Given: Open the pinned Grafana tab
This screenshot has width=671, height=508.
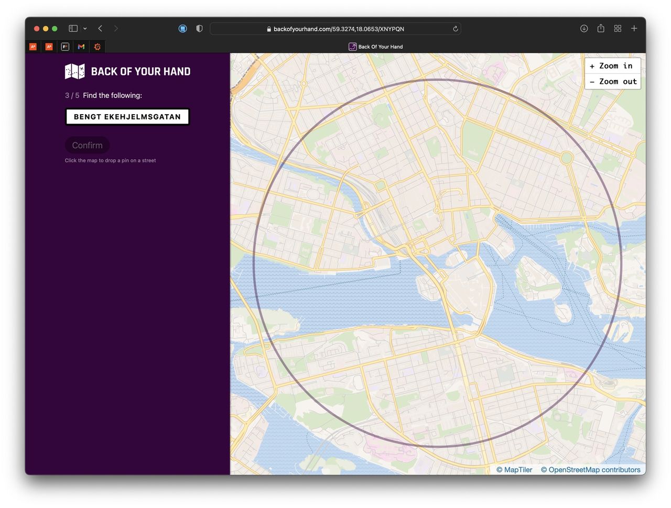Looking at the screenshot, I should click(98, 47).
